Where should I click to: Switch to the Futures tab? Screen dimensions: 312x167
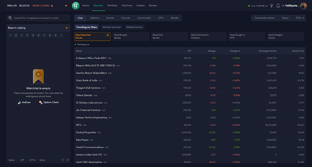click(x=126, y=18)
